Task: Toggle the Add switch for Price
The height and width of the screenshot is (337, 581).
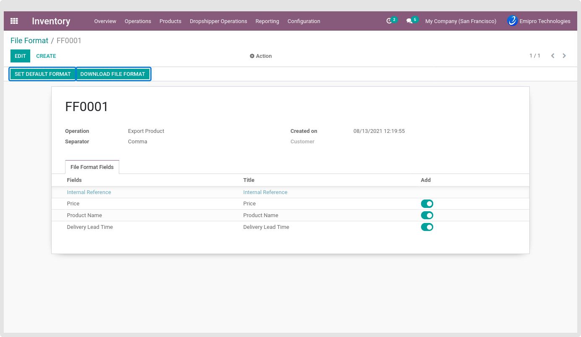Action: point(427,204)
